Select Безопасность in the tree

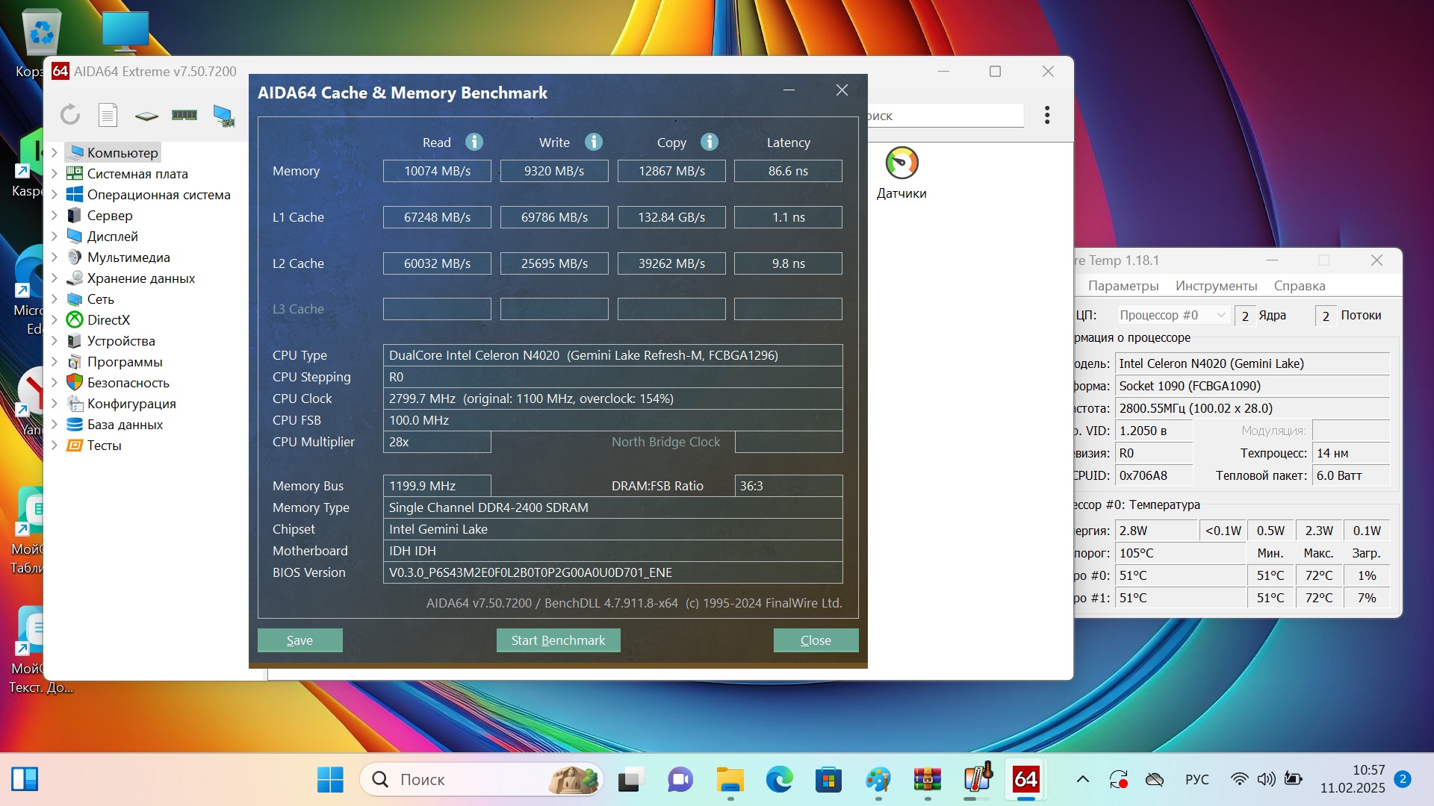(x=128, y=382)
